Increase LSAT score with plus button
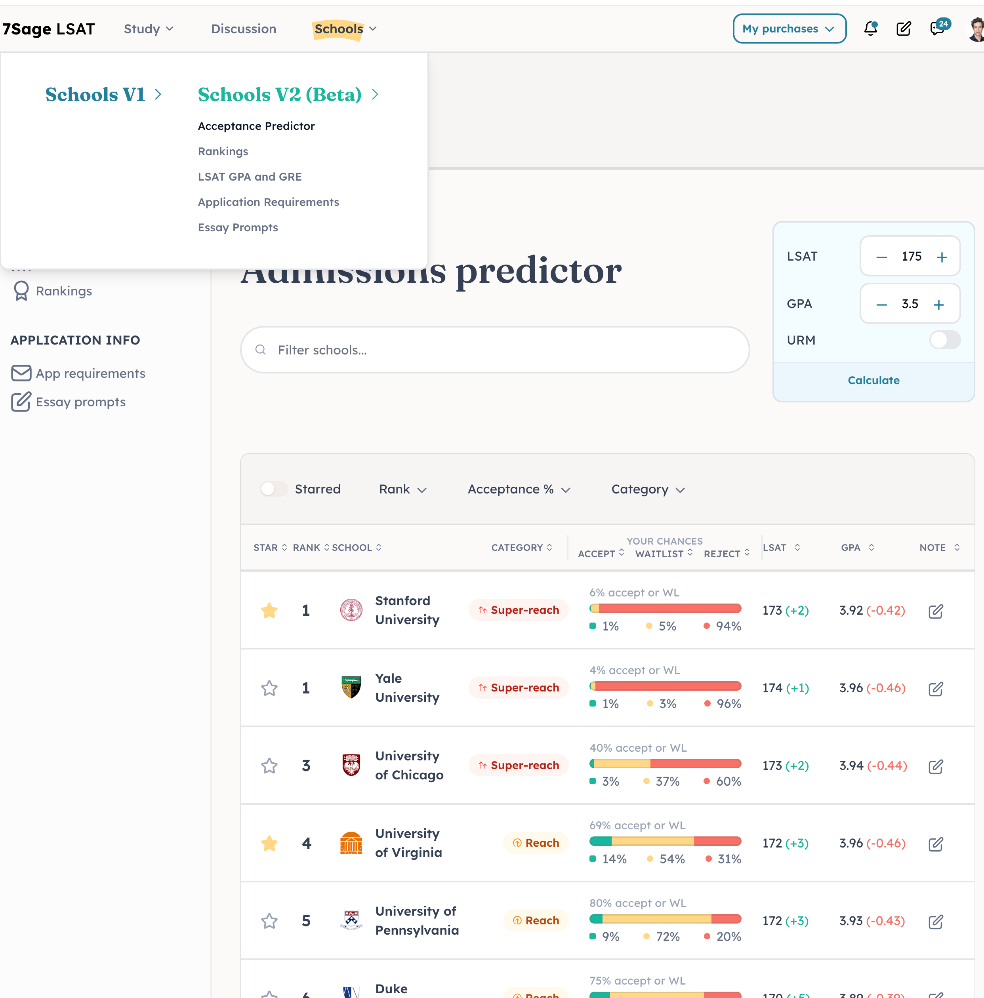Screen dimensions: 984x998 (x=942, y=257)
